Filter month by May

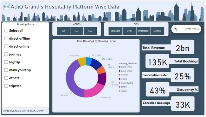90,31
